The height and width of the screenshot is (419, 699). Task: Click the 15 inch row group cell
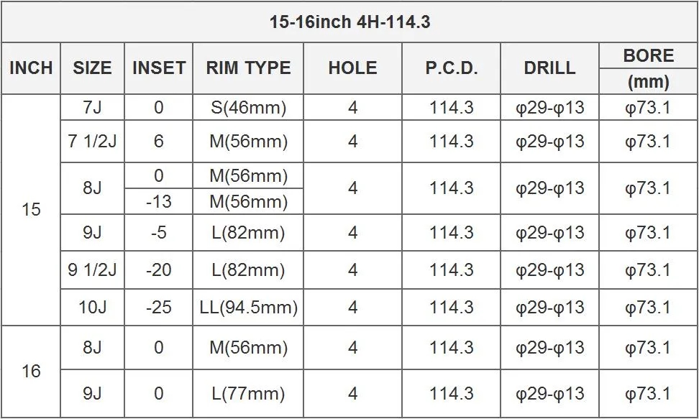31,210
